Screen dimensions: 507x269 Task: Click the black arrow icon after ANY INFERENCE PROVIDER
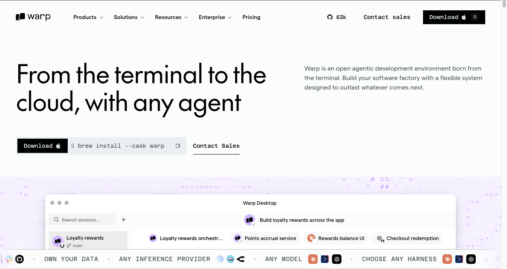[x=241, y=259]
